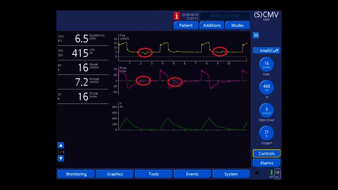Screen dimensions: 338x190
Task: Click the date and time display
Action: click(190, 16)
